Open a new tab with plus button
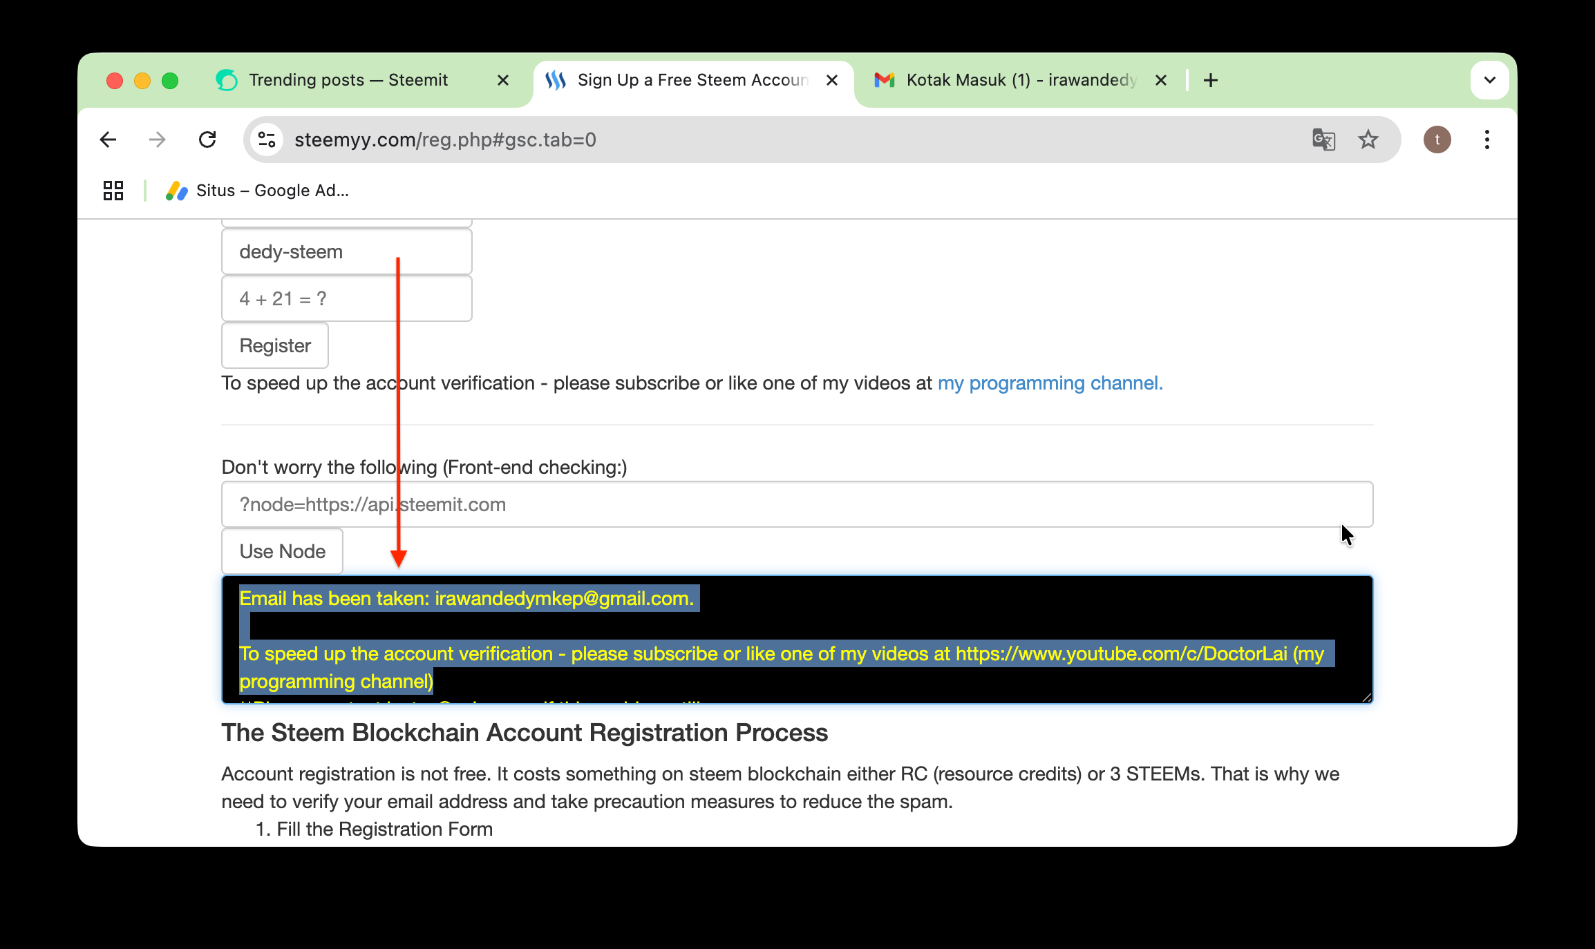Screen dimensions: 1595x949 [x=1211, y=80]
